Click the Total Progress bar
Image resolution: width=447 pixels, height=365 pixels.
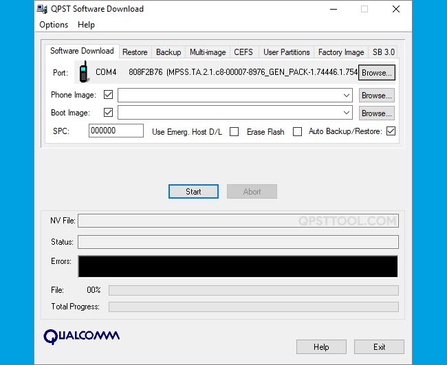point(254,307)
